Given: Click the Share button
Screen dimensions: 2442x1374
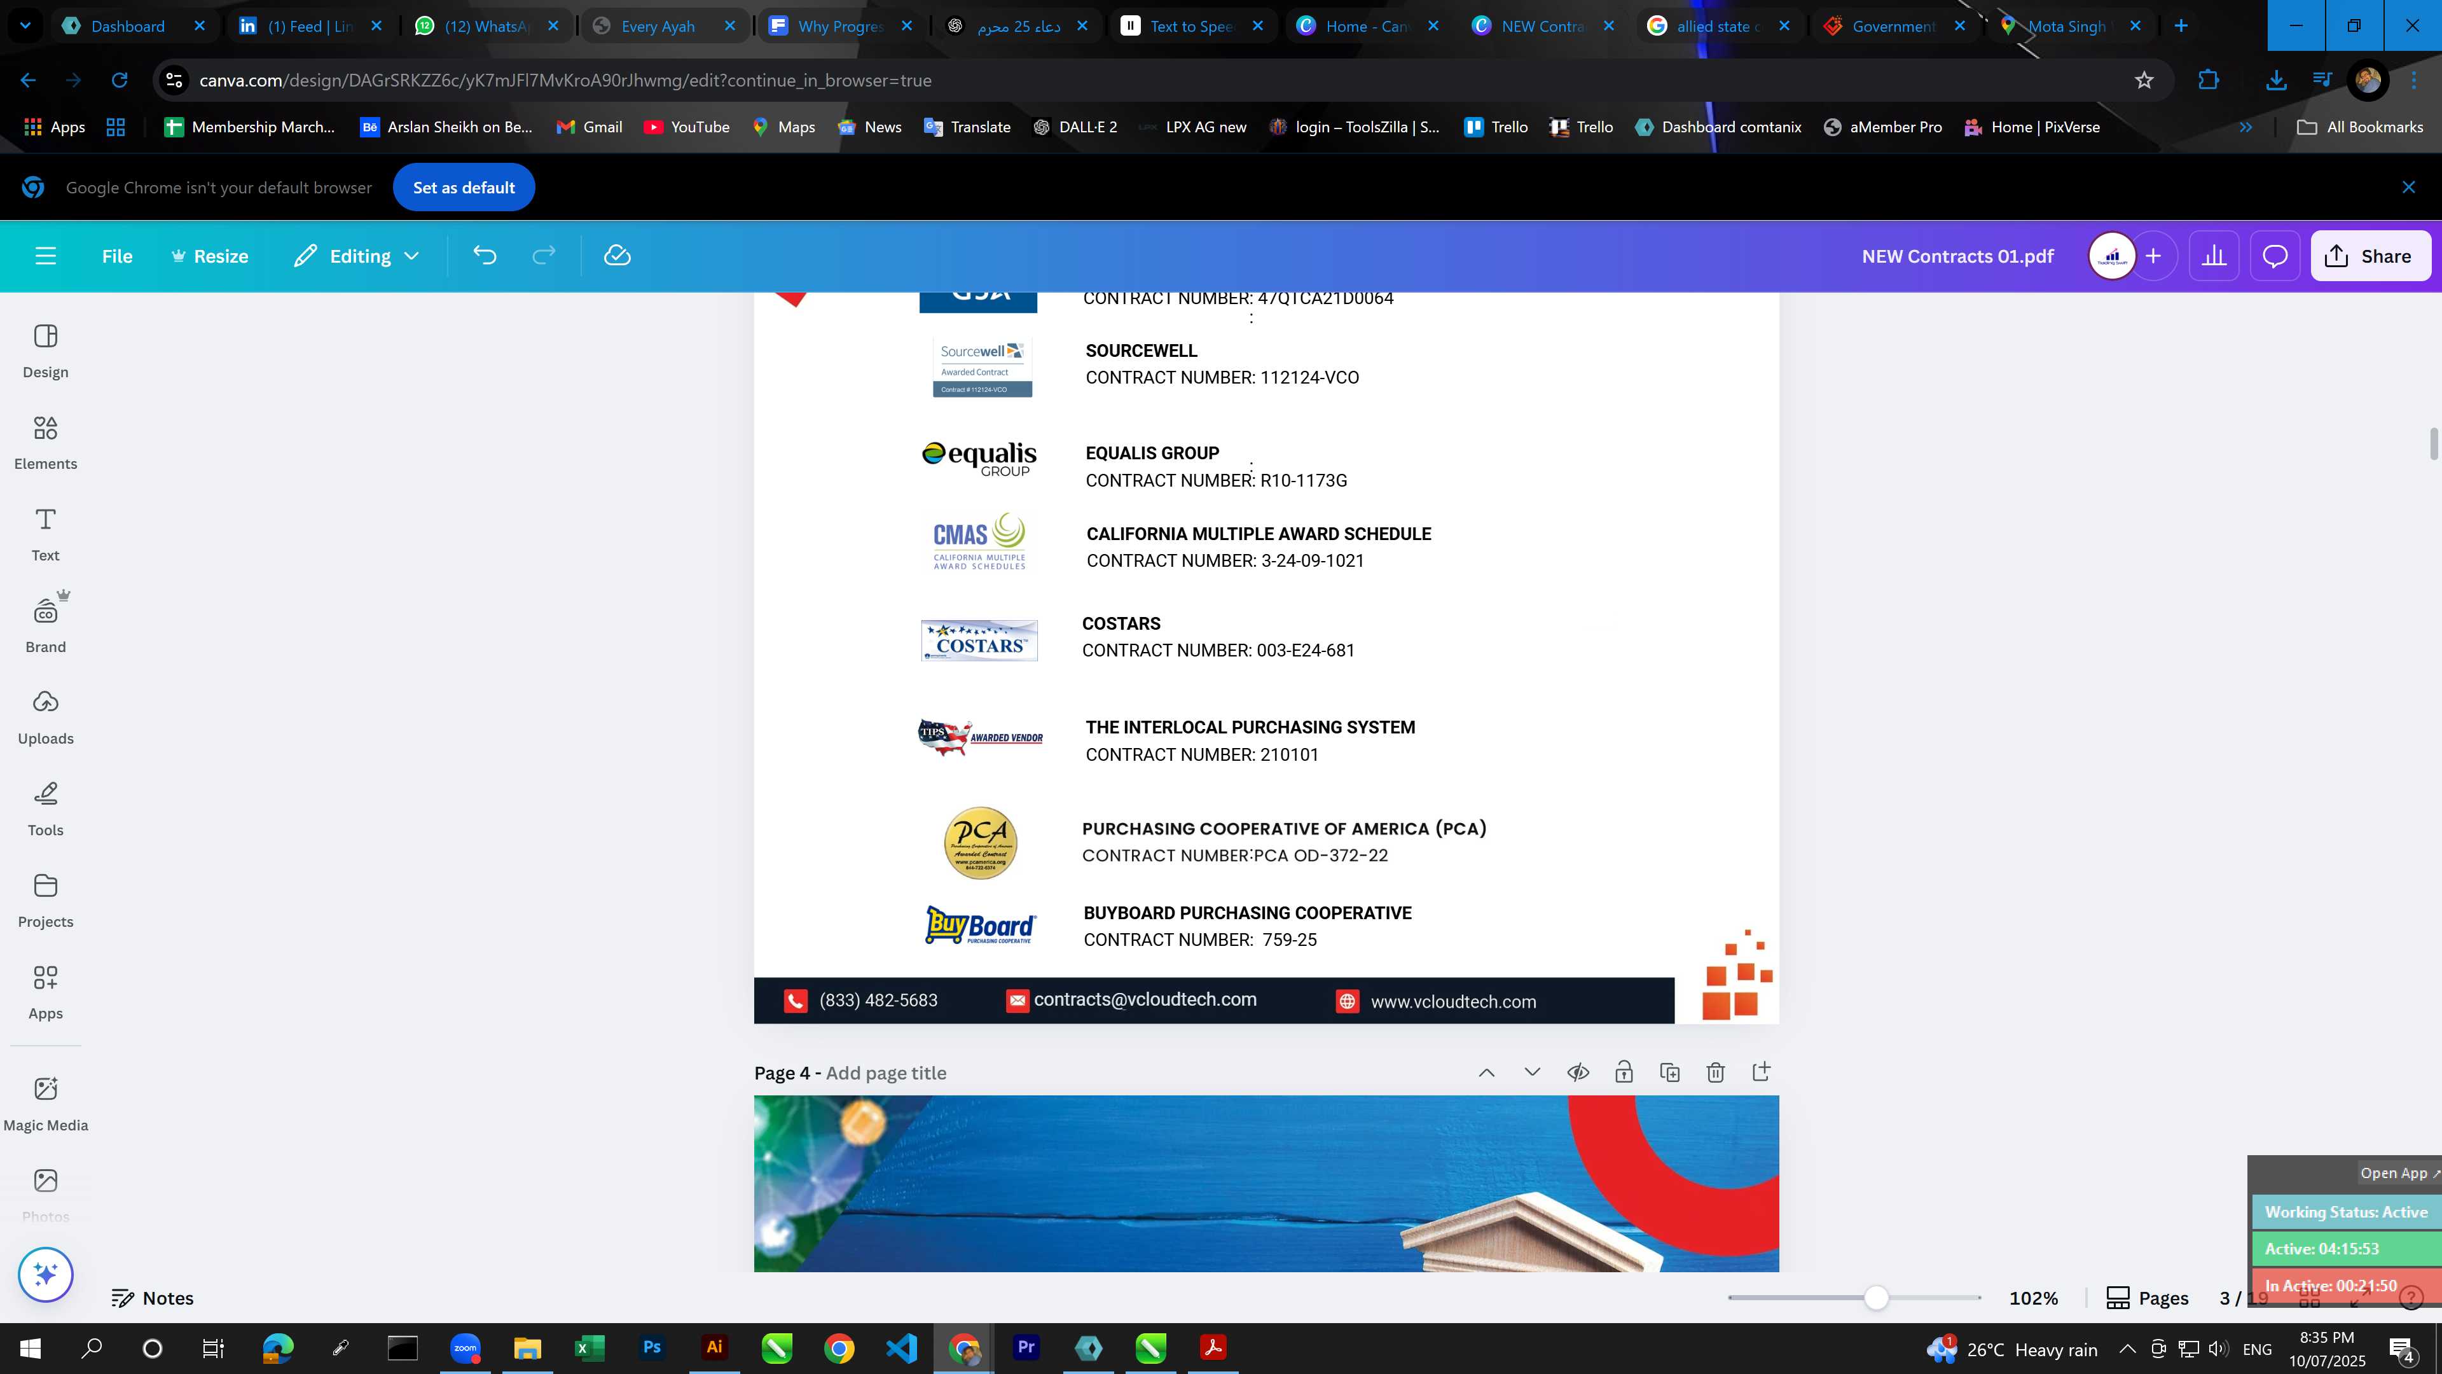Looking at the screenshot, I should pyautogui.click(x=2370, y=256).
